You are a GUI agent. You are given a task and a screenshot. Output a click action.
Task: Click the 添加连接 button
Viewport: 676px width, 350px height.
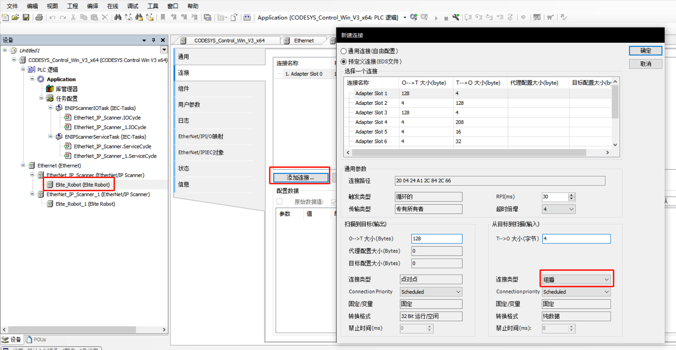pos(300,177)
